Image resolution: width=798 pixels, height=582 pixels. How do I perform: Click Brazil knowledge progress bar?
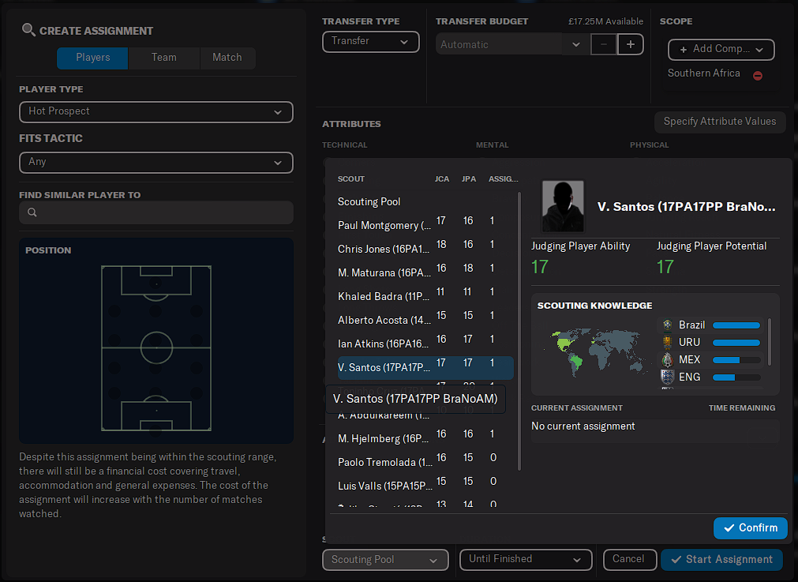tap(736, 325)
